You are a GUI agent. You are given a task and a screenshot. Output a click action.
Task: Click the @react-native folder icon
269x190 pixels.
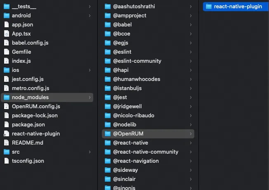coord(108,143)
